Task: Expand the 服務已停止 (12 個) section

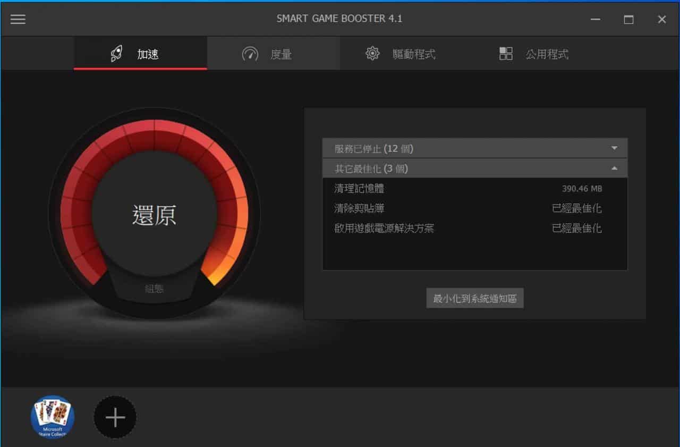Action: (475, 148)
